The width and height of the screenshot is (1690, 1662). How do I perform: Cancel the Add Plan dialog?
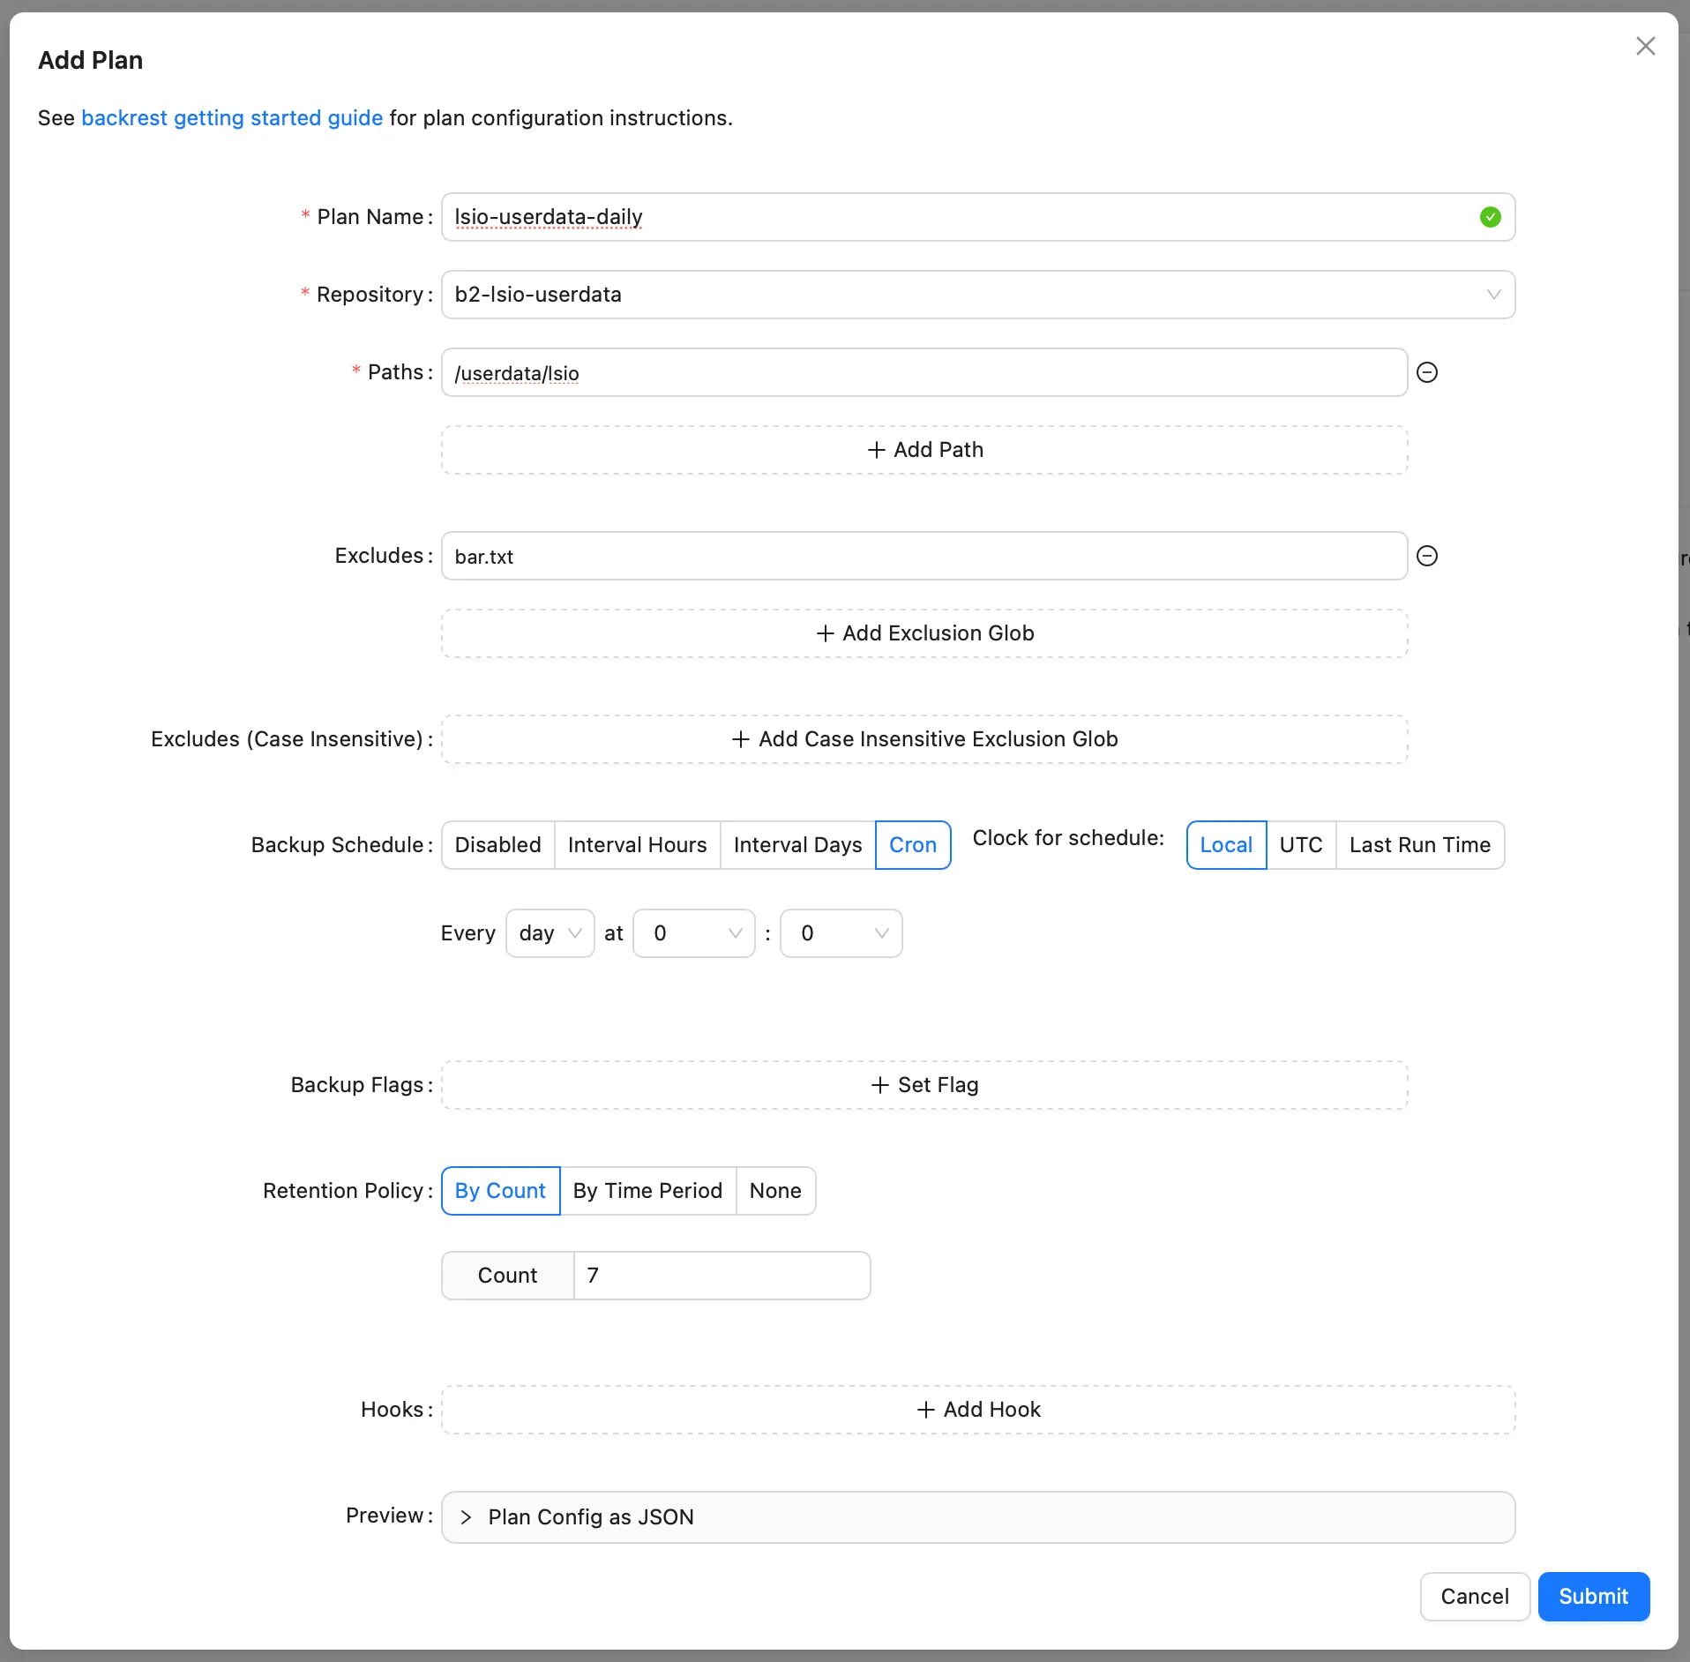coord(1475,1597)
